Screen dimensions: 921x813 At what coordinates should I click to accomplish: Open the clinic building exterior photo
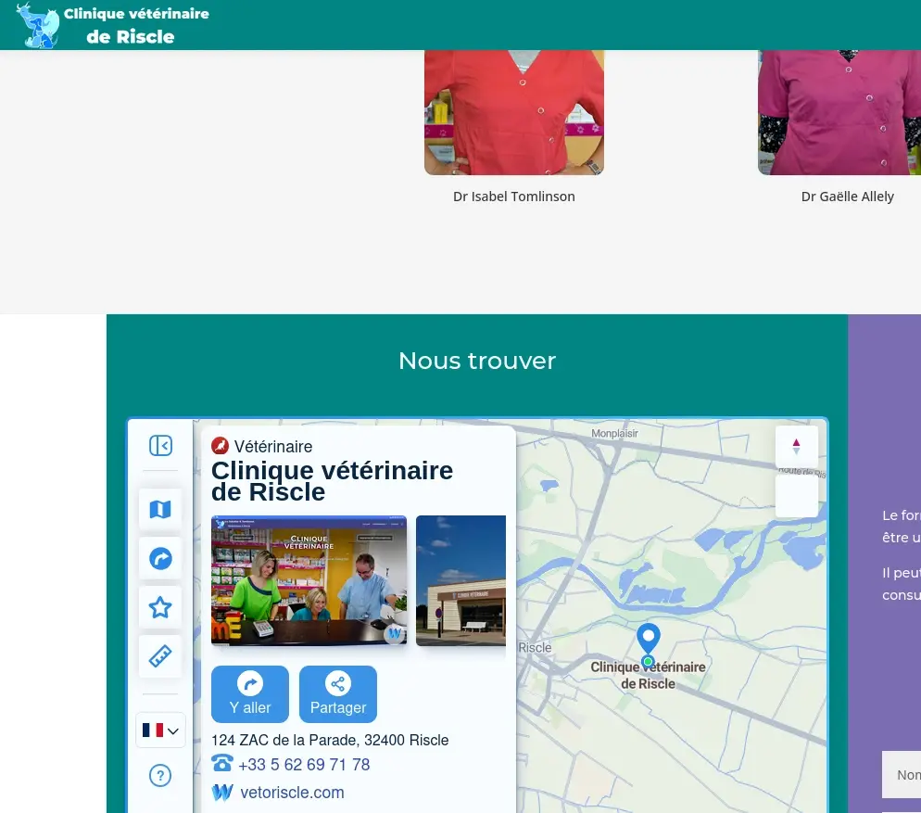(460, 580)
